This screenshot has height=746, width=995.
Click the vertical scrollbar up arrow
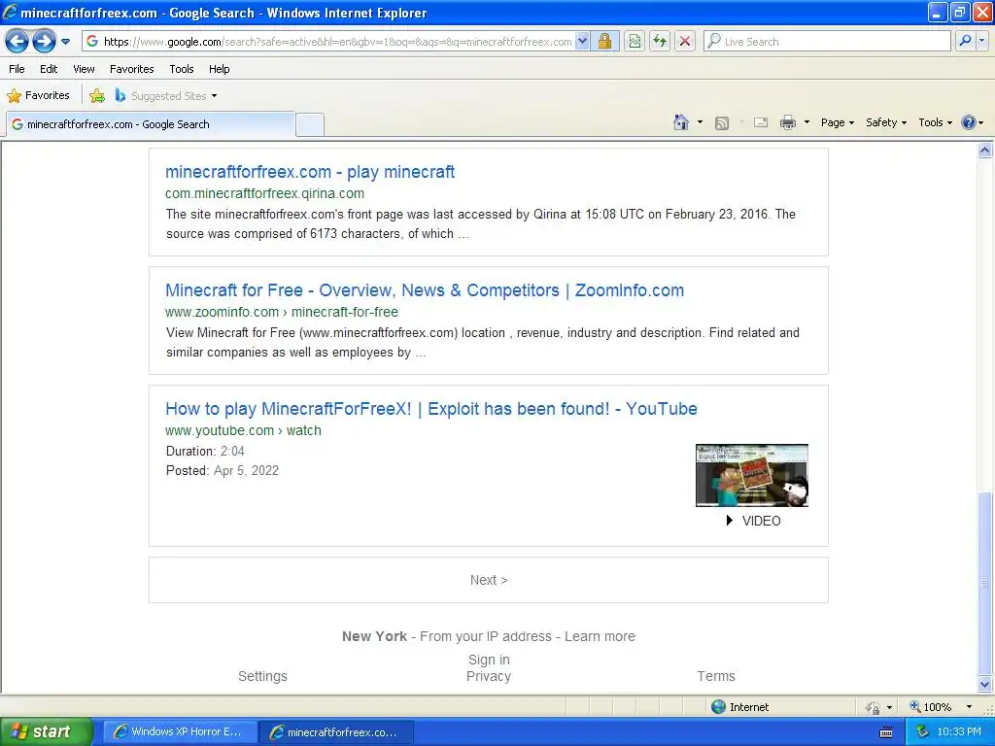985,151
